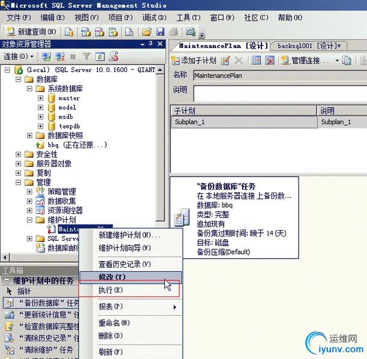Open the toolbar options dropdown arrow
The image size is (367, 359).
pyautogui.click(x=202, y=35)
